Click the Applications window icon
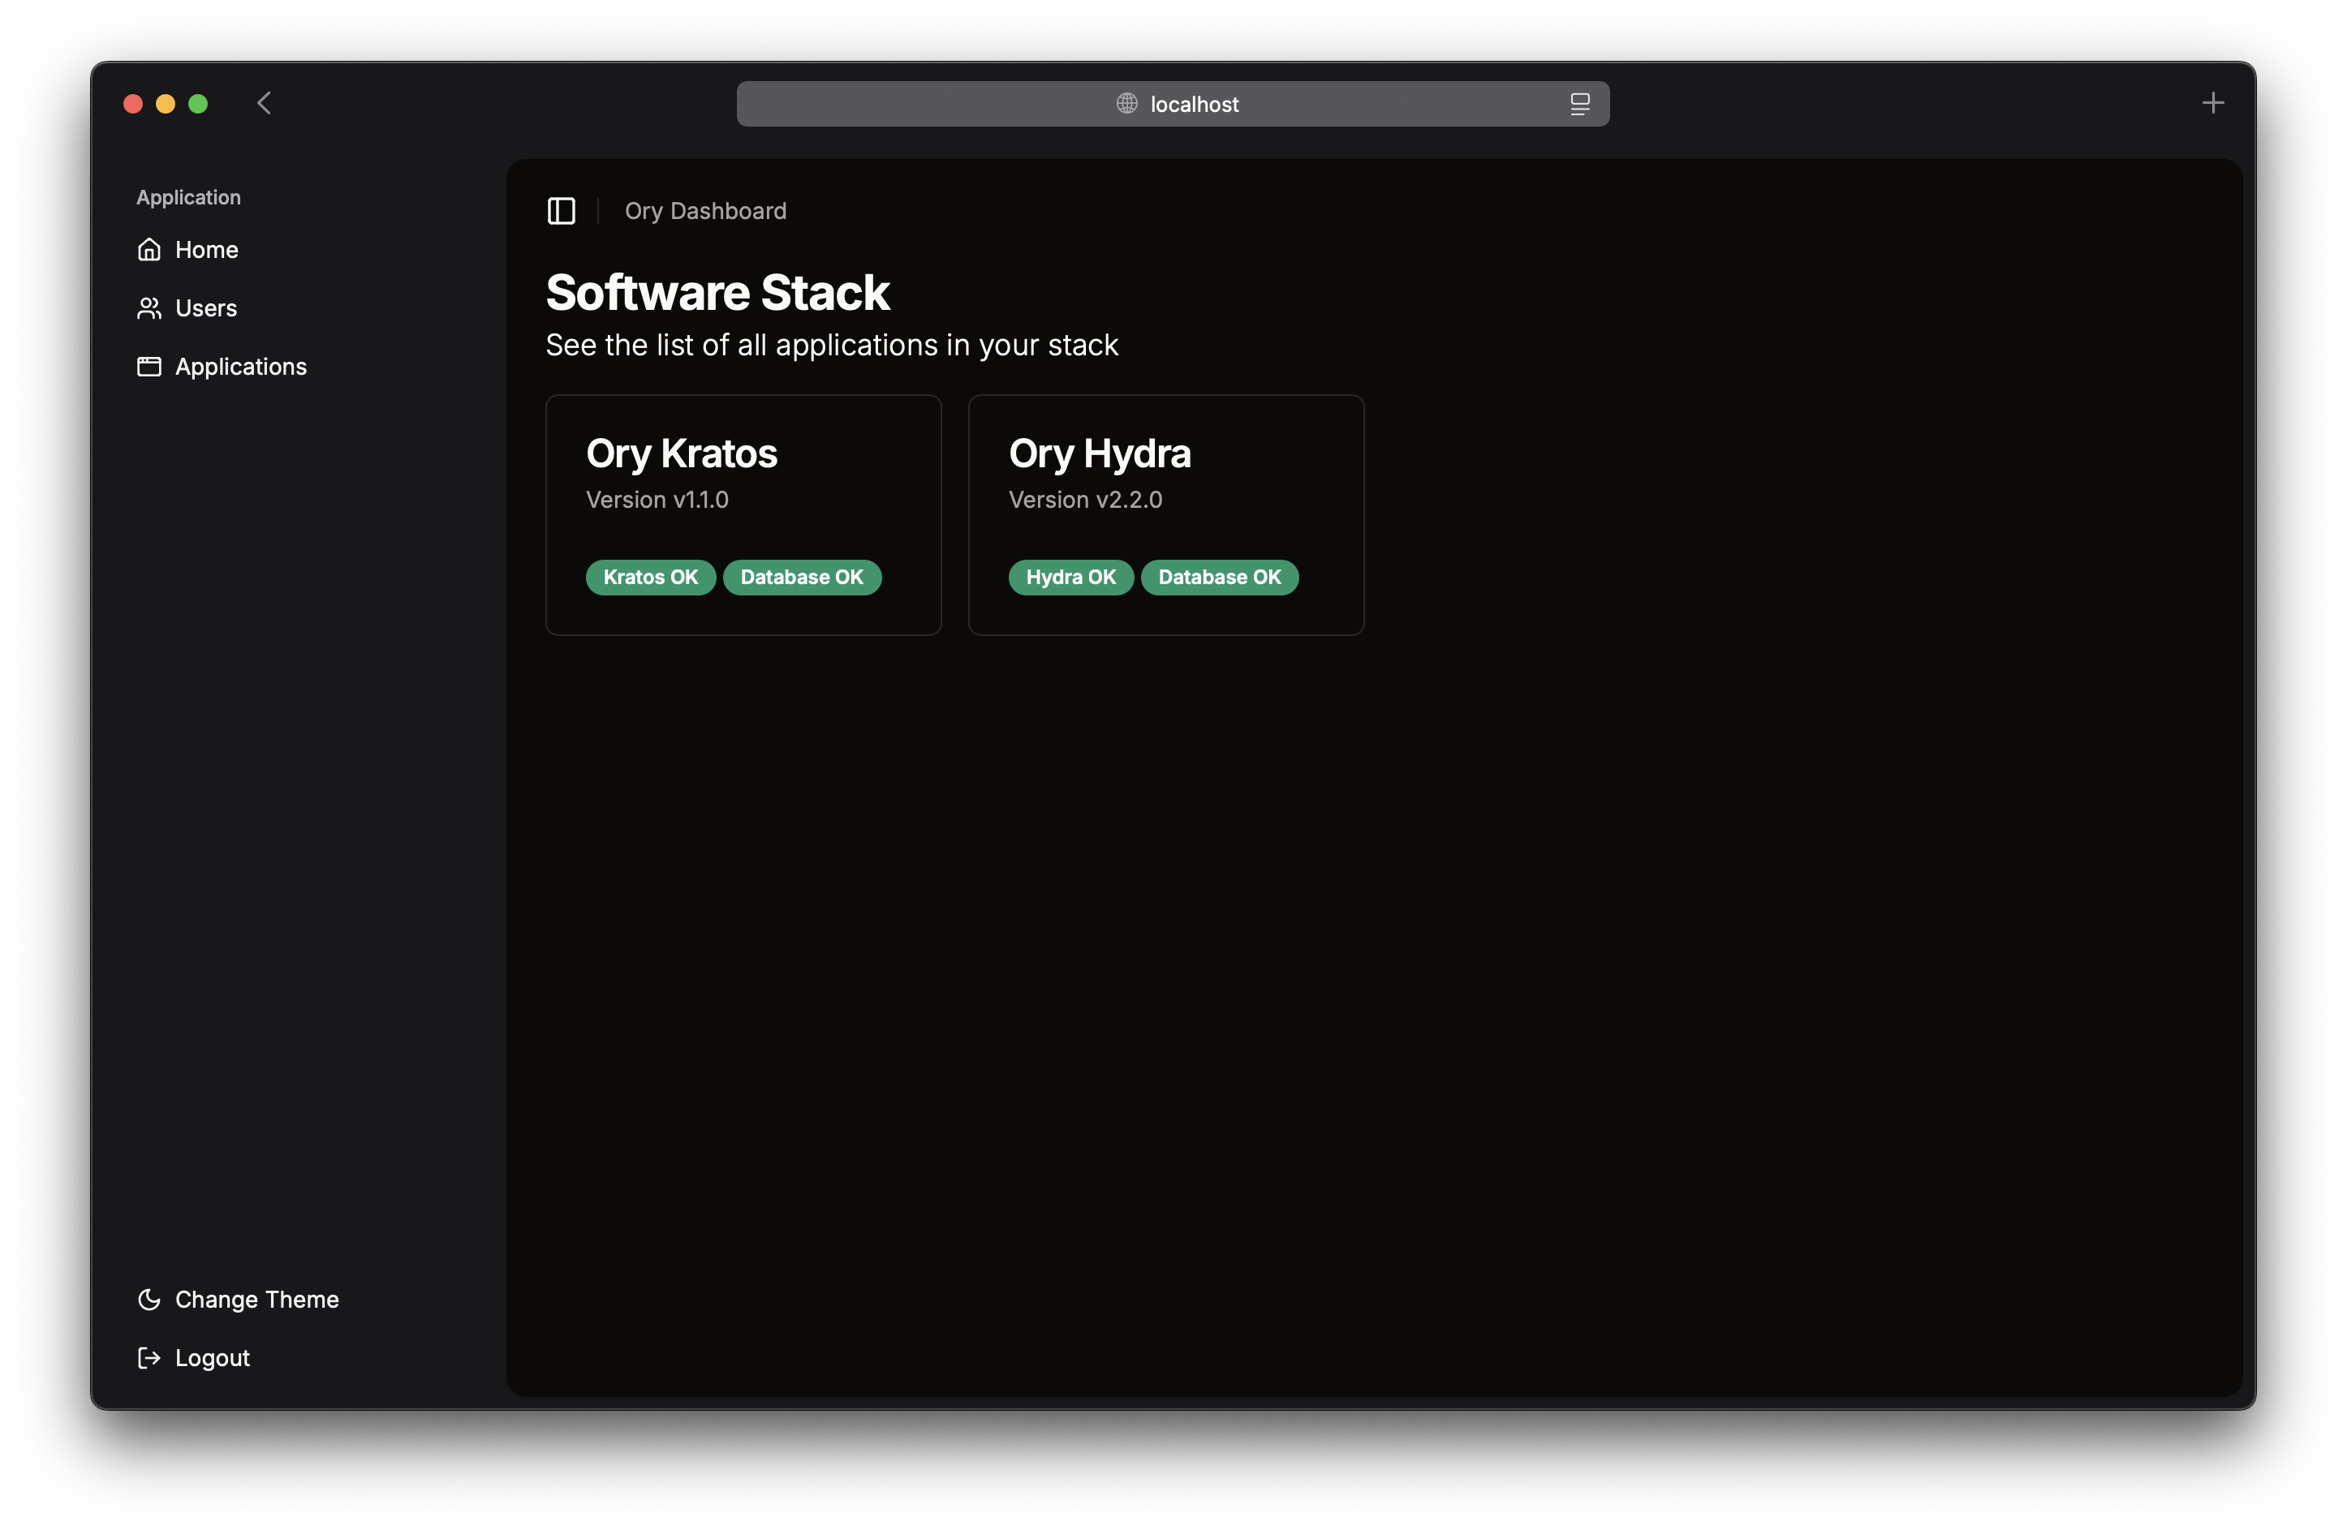The height and width of the screenshot is (1530, 2347). (149, 367)
